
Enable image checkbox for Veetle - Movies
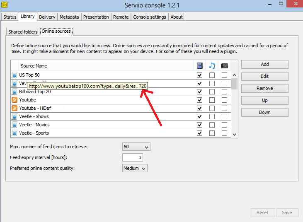(x=224, y=125)
